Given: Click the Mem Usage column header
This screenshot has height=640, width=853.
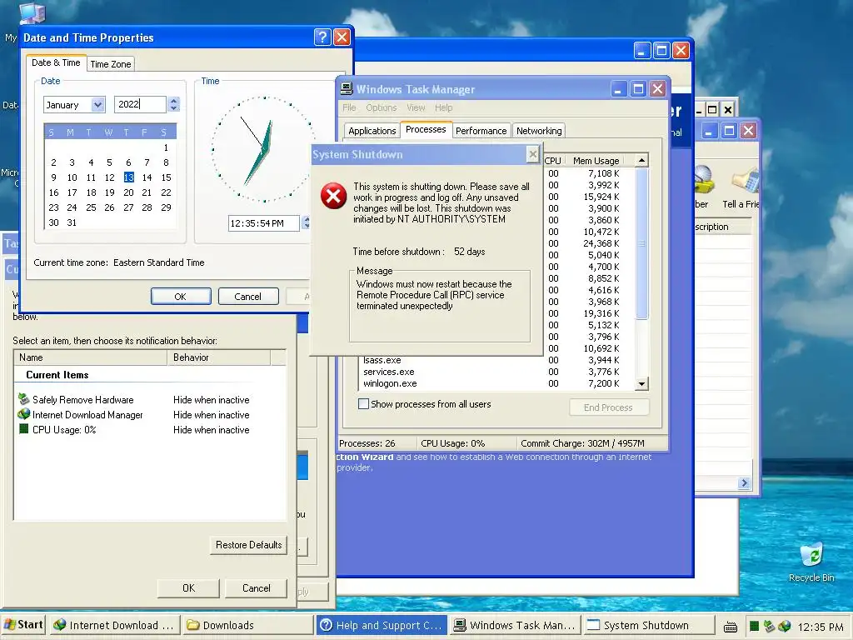Looking at the screenshot, I should pyautogui.click(x=596, y=161).
